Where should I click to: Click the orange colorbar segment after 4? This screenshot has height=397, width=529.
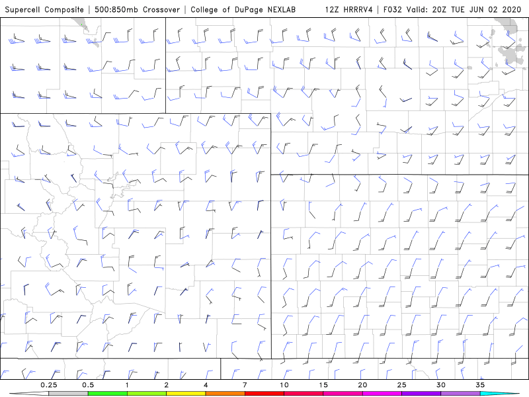click(225, 394)
